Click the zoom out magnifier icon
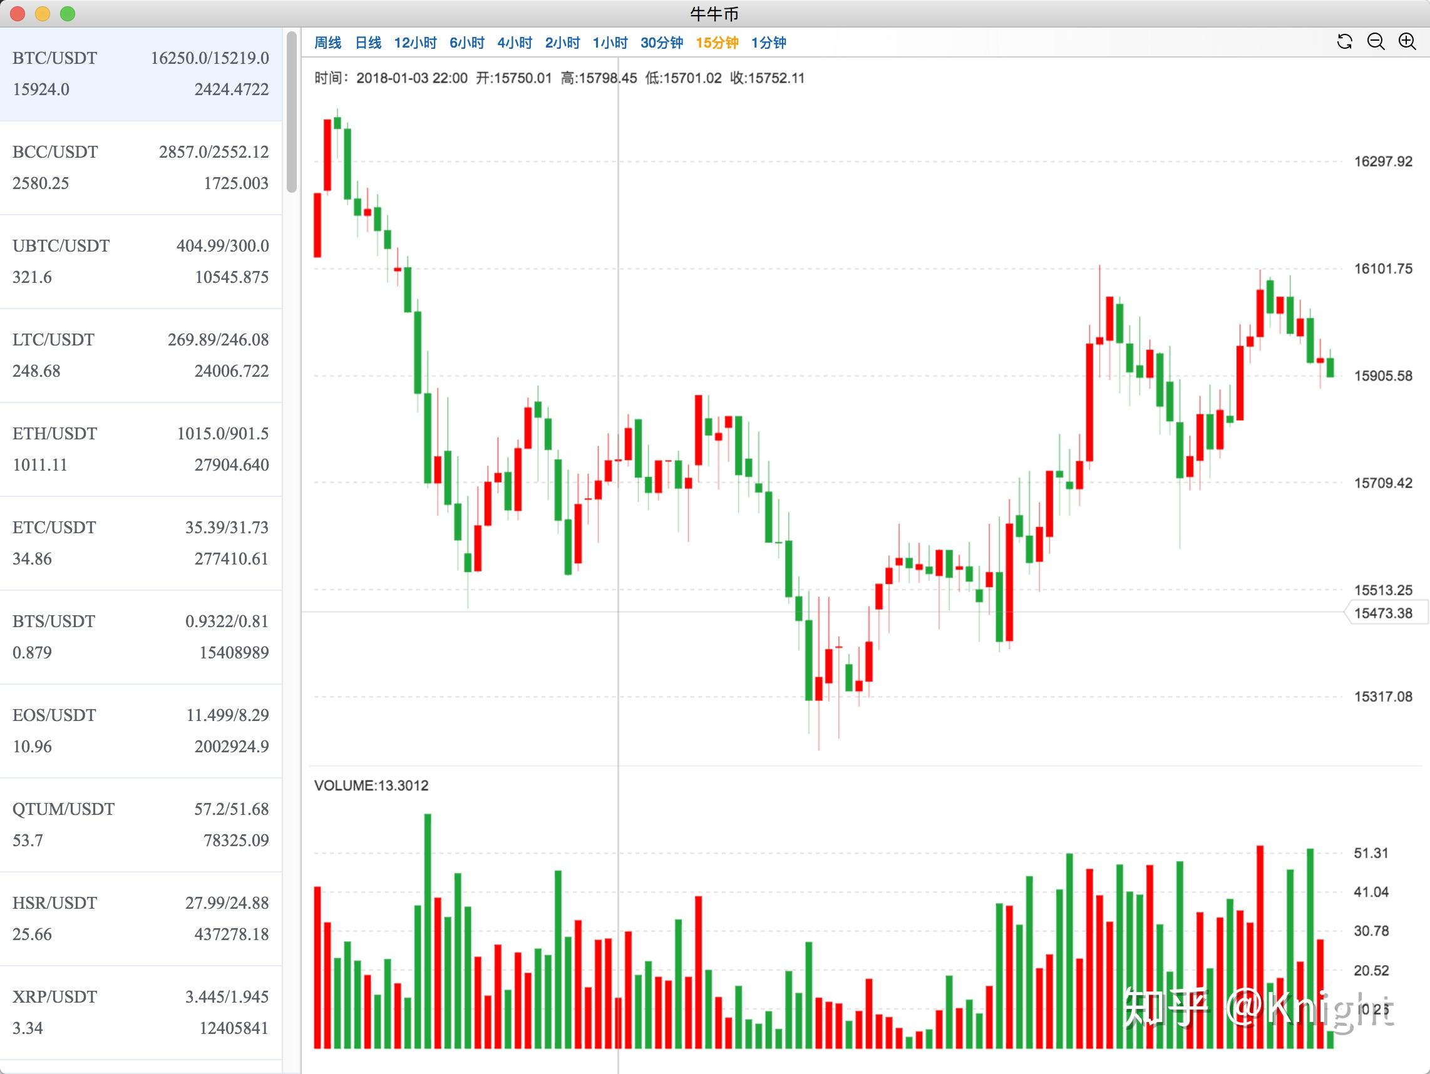 pyautogui.click(x=1376, y=42)
